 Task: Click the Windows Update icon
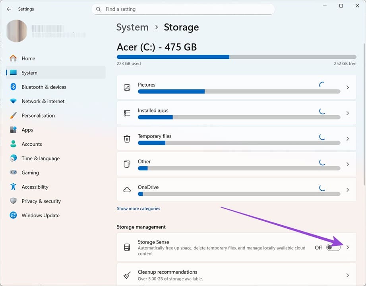[13, 215]
